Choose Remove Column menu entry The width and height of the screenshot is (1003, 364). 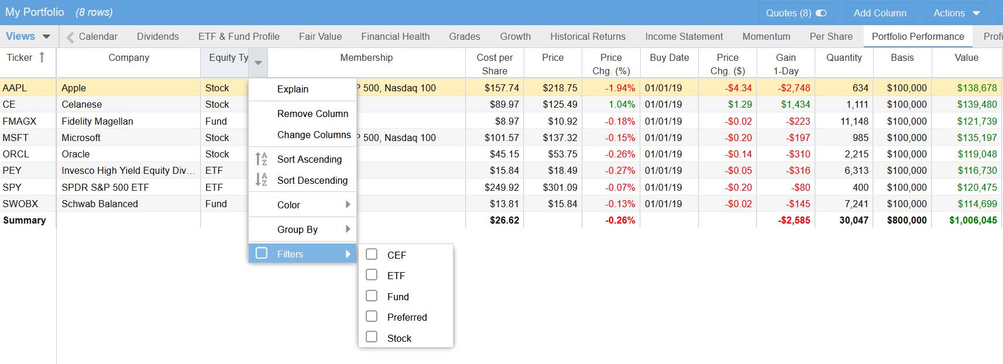(x=303, y=114)
